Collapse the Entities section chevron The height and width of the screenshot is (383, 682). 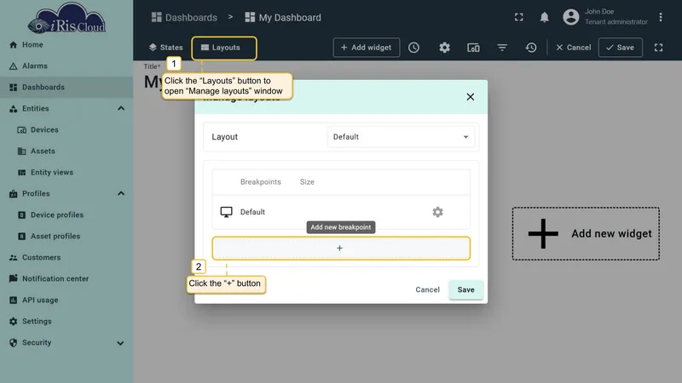pyautogui.click(x=121, y=109)
